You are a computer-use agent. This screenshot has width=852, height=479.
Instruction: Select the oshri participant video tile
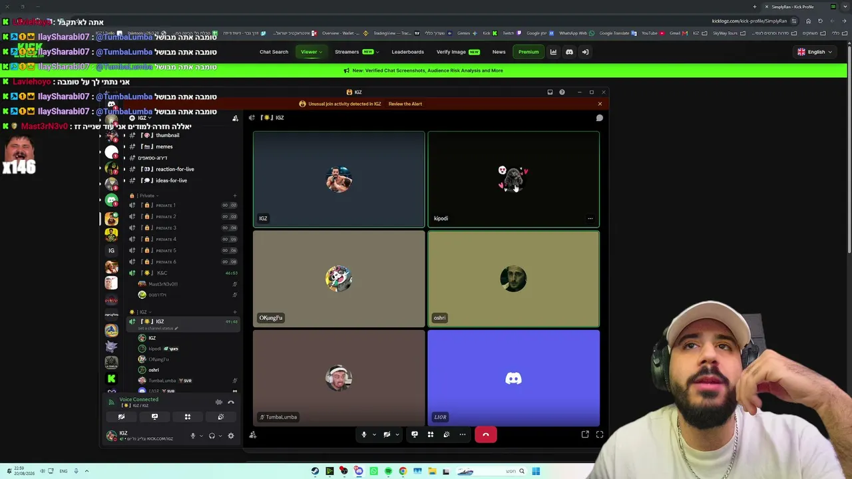click(513, 279)
